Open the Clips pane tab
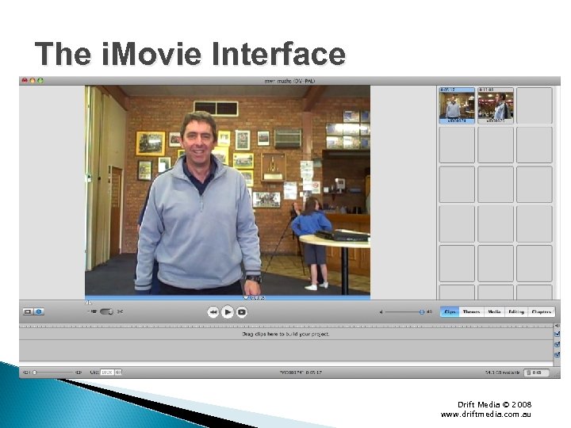The image size is (571, 428). click(x=450, y=312)
